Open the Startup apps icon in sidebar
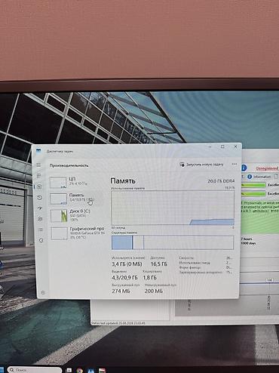This screenshot has height=373, width=279. coord(40,208)
